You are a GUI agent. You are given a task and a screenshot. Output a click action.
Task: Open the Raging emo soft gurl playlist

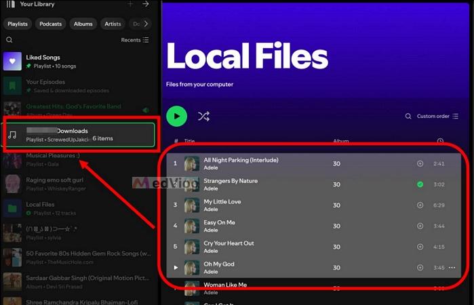pos(79,184)
